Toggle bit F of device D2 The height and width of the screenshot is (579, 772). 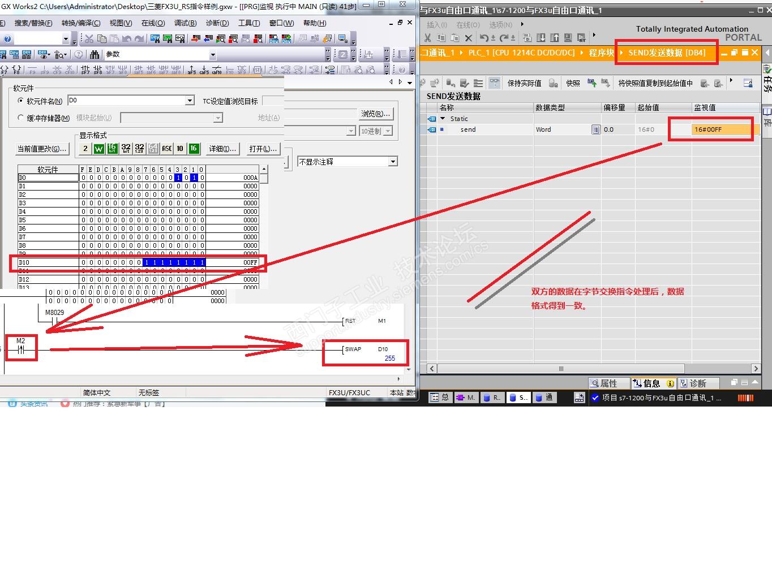[83, 195]
